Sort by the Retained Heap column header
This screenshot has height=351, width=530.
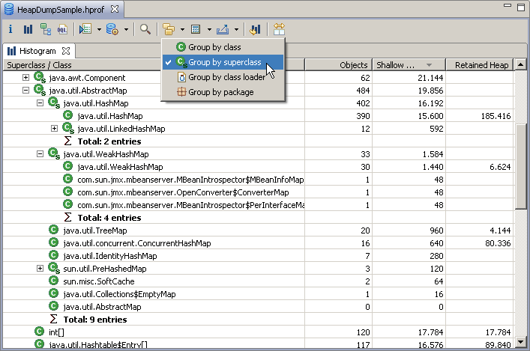point(481,65)
